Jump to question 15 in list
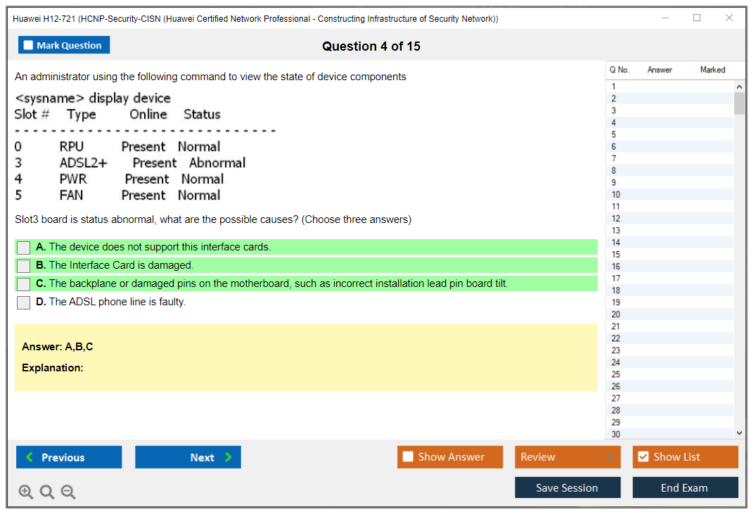The image size is (756, 517). tap(616, 255)
